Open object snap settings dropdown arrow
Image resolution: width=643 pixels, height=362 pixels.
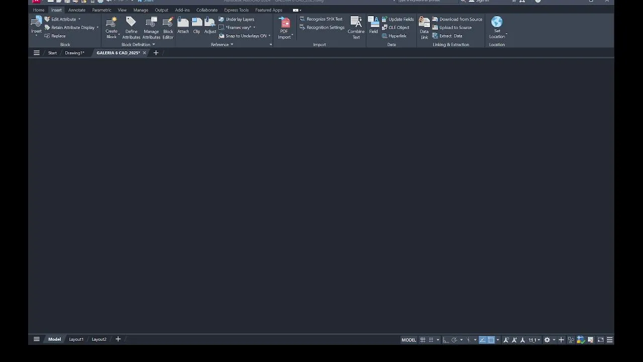(x=498, y=340)
